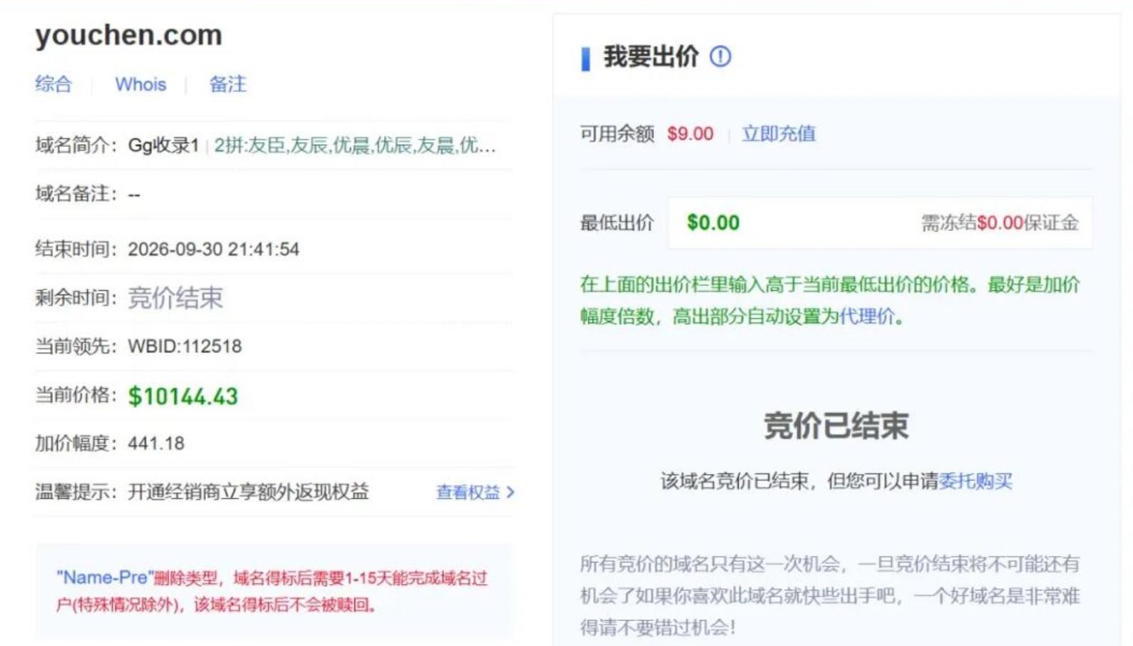Click the 委托购买 link
Image resolution: width=1133 pixels, height=646 pixels.
pyautogui.click(x=975, y=481)
